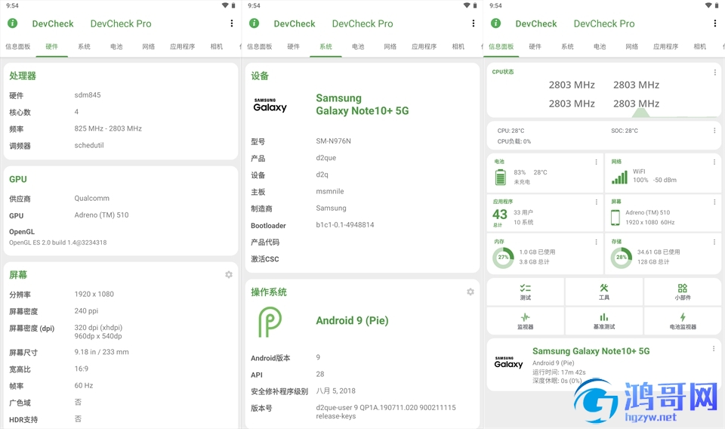Switch to 应用程序 tab in left screen
Screen dimensions: 725x429
[182, 47]
